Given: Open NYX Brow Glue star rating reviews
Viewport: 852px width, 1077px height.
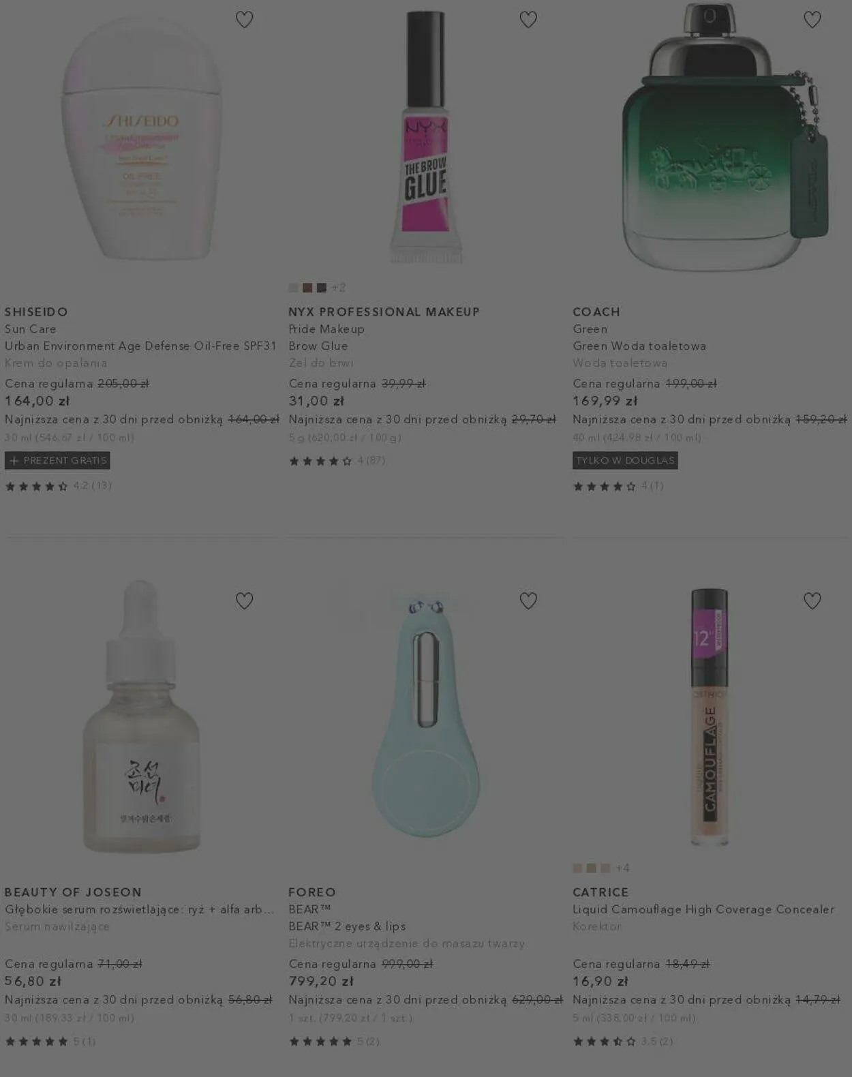Looking at the screenshot, I should [x=337, y=461].
